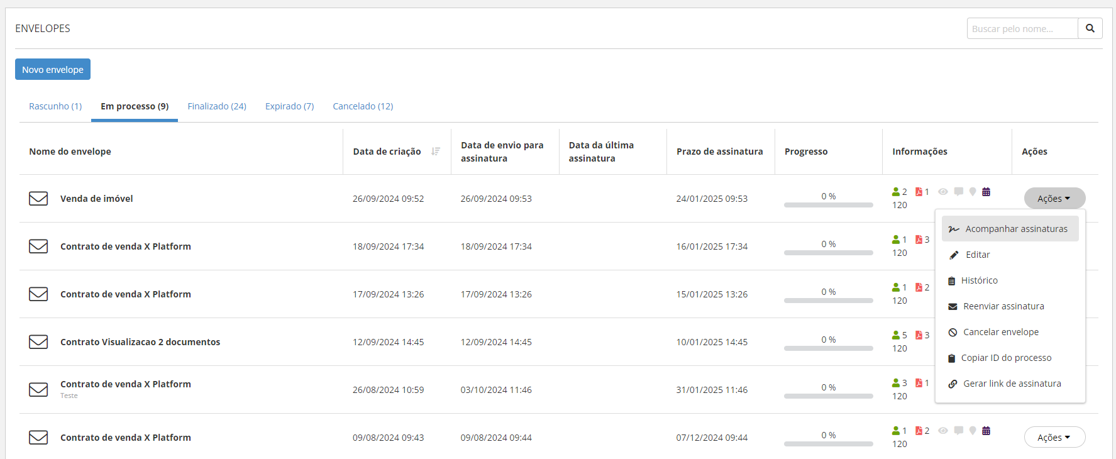Click the calendar icon for Venda de imóvel

click(986, 192)
